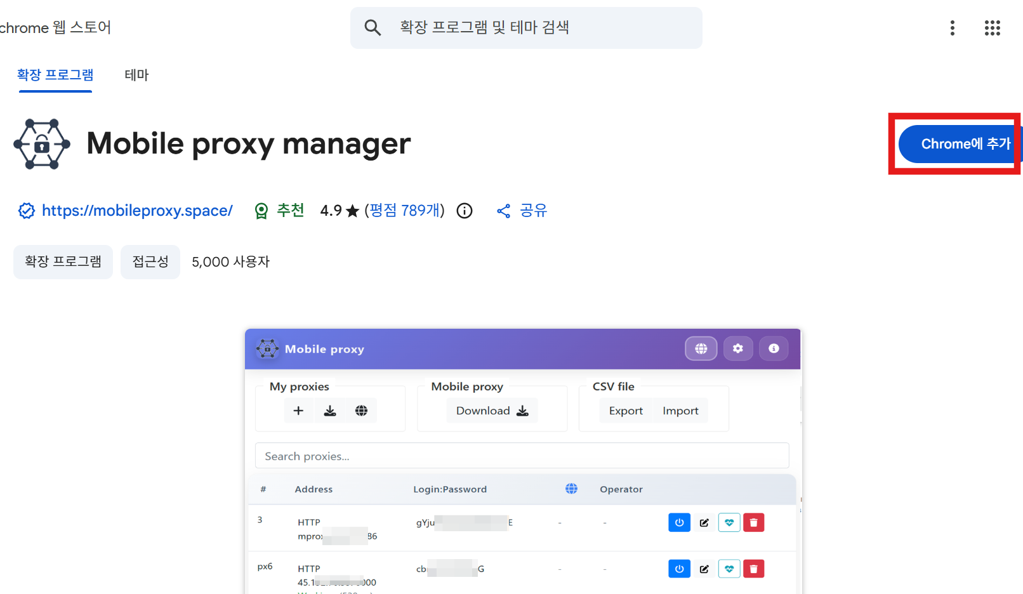Click the 접근성 category chip
This screenshot has width=1023, height=594.
pyautogui.click(x=150, y=261)
